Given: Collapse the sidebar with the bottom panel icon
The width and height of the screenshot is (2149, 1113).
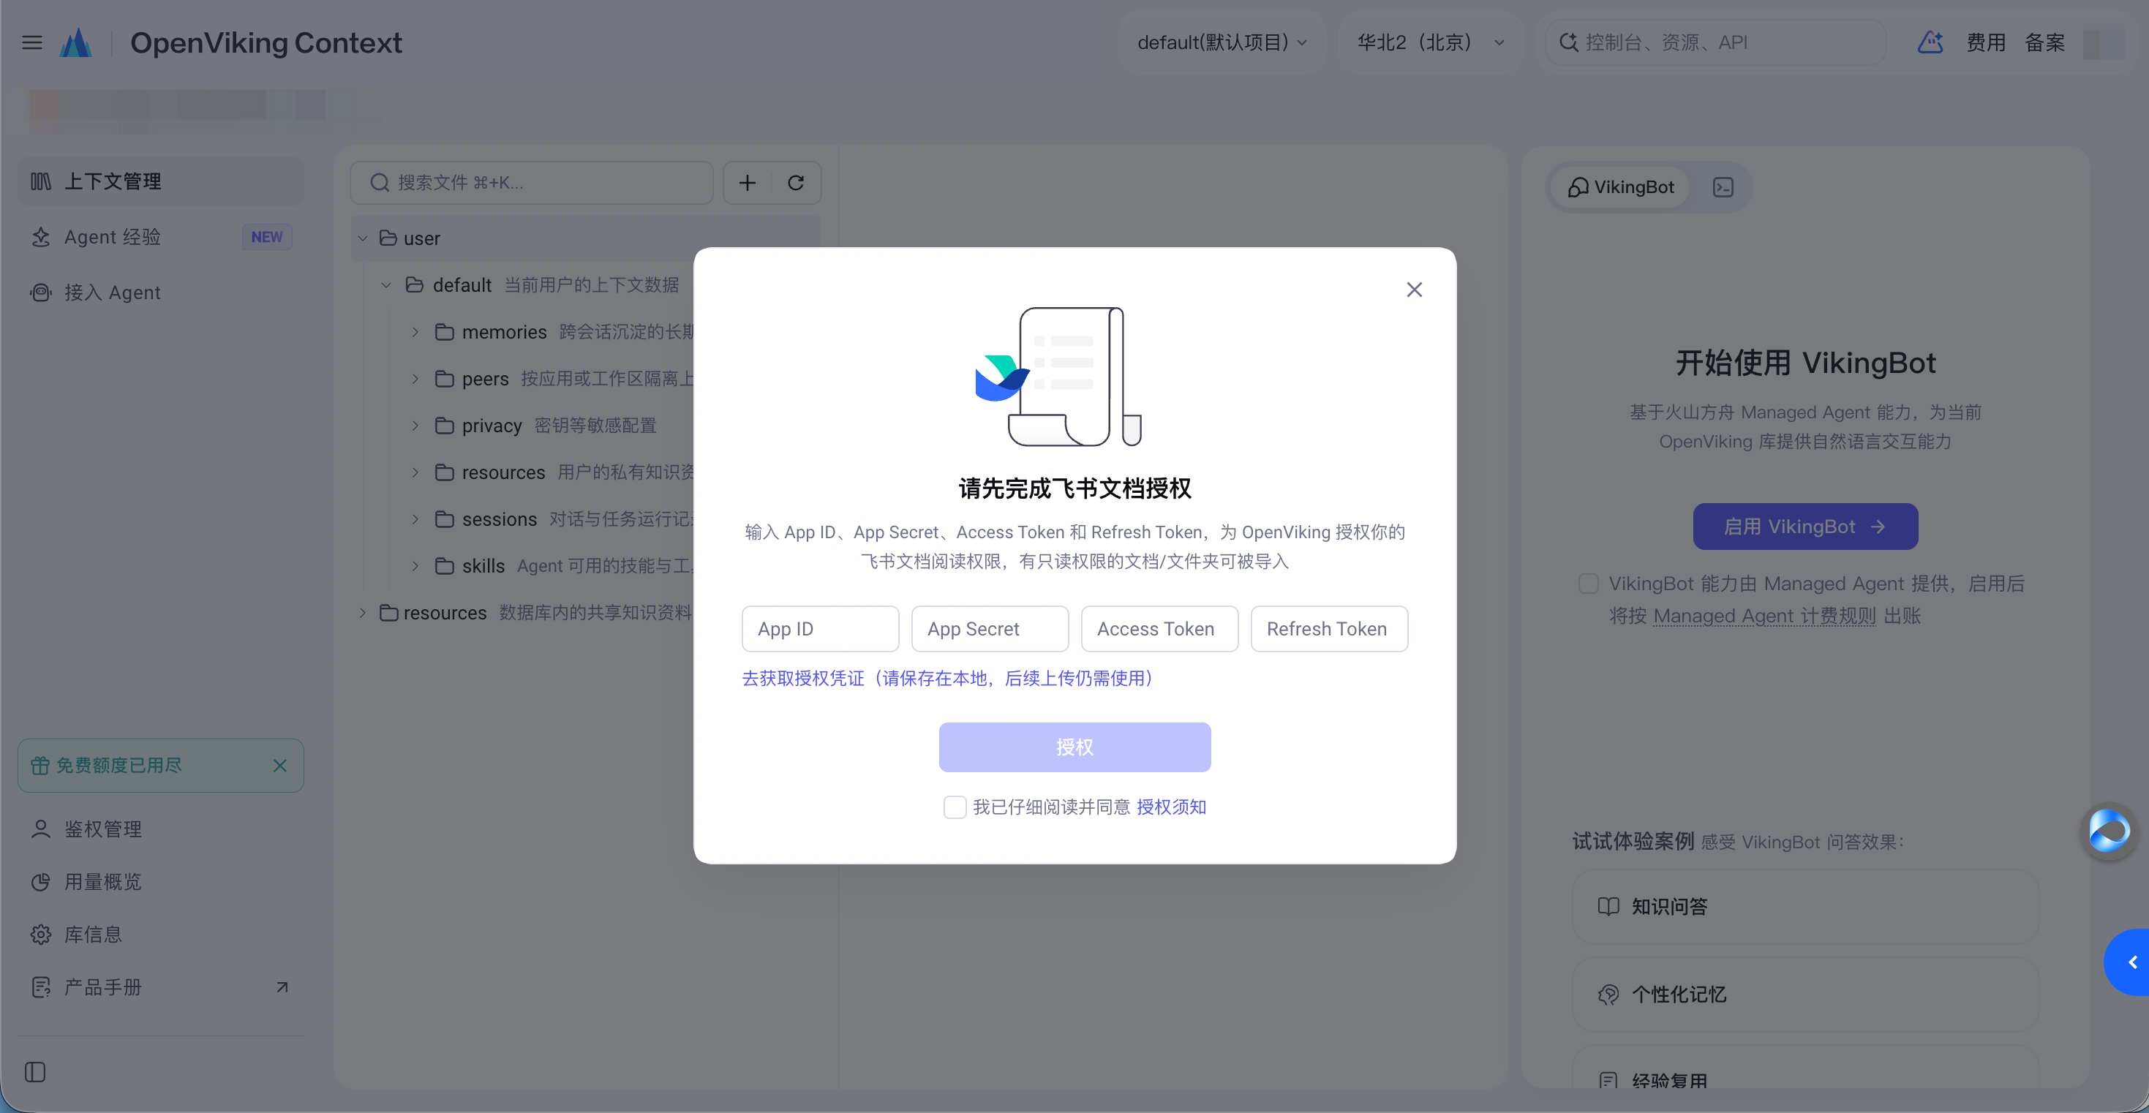Looking at the screenshot, I should tap(35, 1072).
